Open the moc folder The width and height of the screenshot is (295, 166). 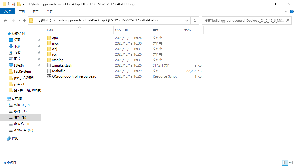coord(55,43)
